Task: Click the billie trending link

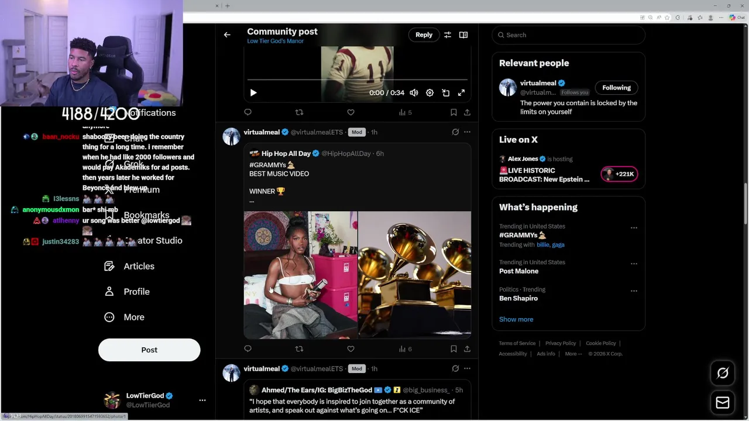Action: coord(542,245)
